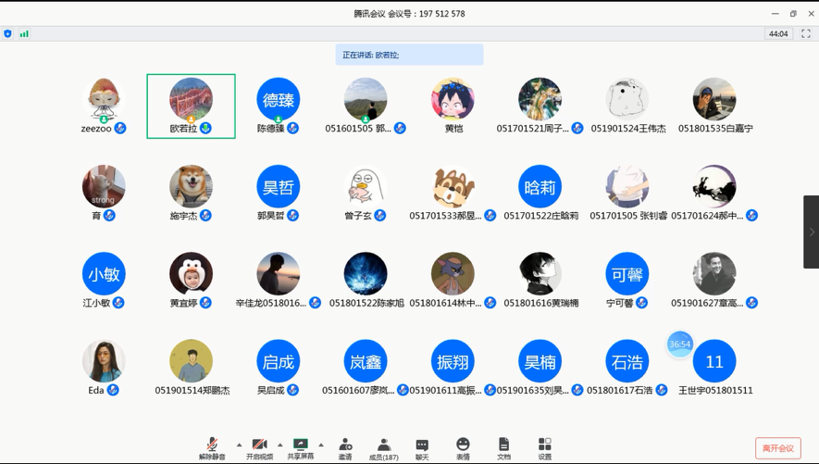The height and width of the screenshot is (464, 819).
Task: Open the 表情 emoji reactions
Action: pos(463,448)
